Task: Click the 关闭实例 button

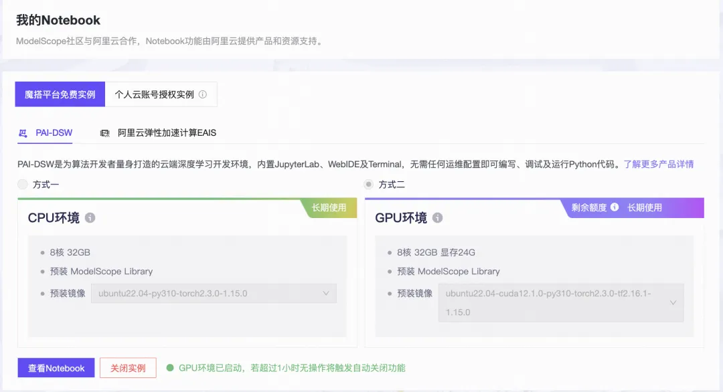Action: click(128, 368)
